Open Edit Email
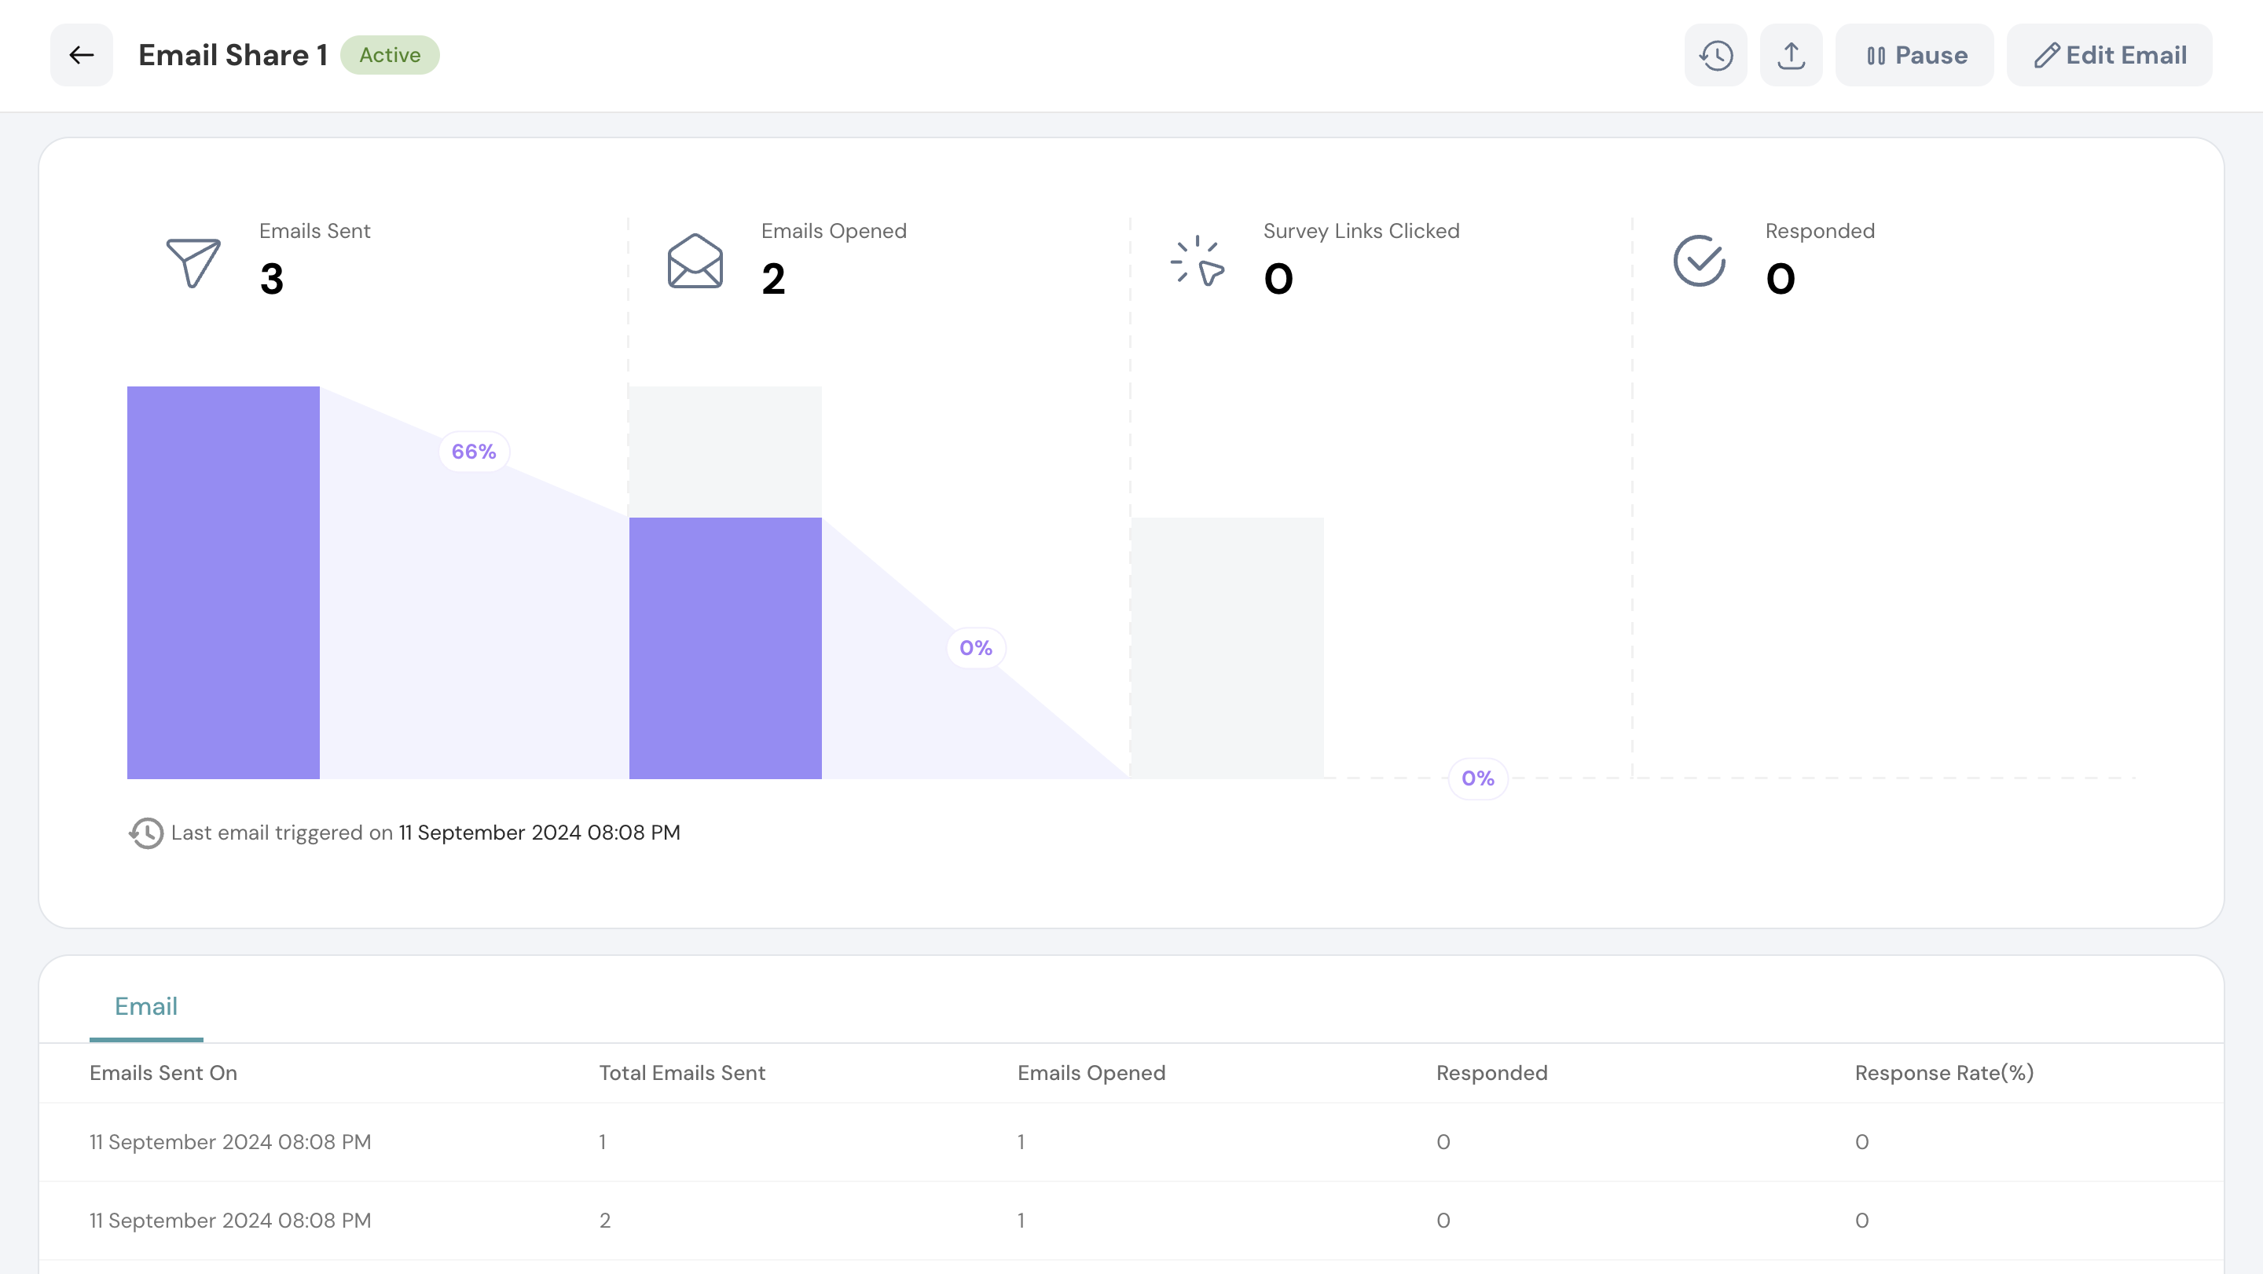The height and width of the screenshot is (1274, 2263). click(2109, 55)
